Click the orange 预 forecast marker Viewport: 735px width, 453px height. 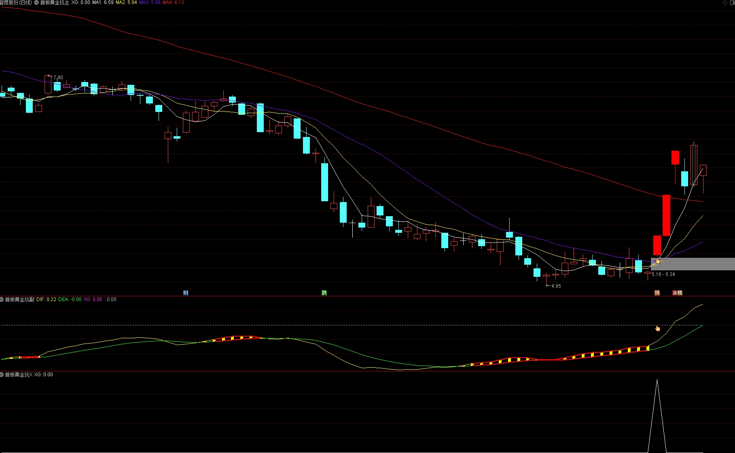tap(657, 293)
